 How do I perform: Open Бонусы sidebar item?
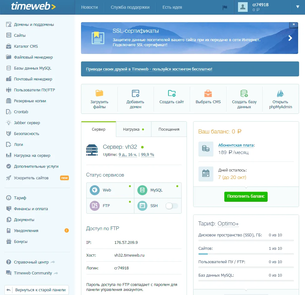21,241
